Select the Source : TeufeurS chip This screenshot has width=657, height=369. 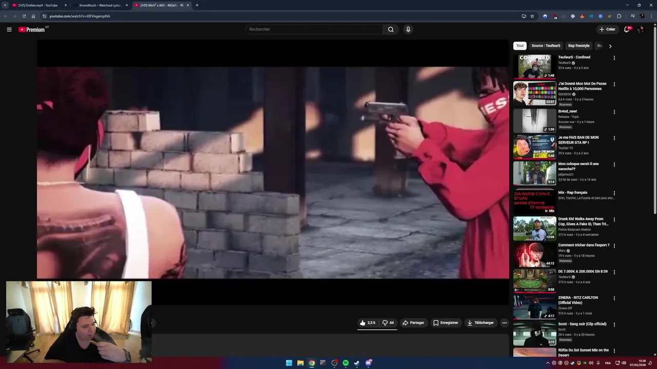546,46
